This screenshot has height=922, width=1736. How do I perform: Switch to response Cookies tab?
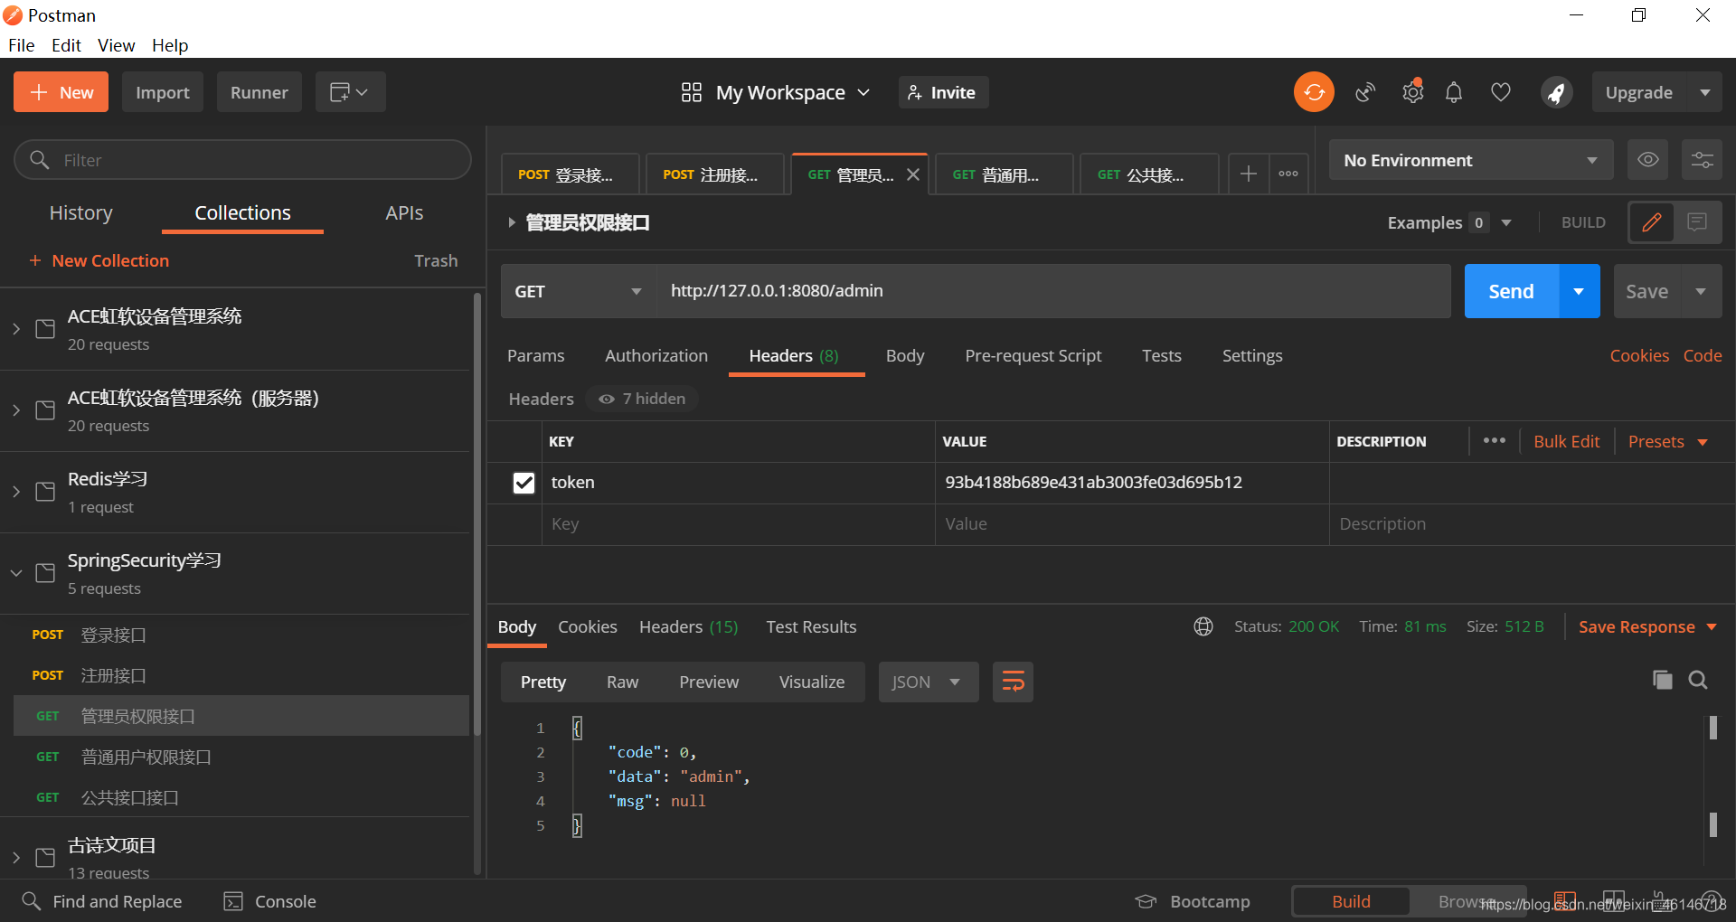click(588, 626)
